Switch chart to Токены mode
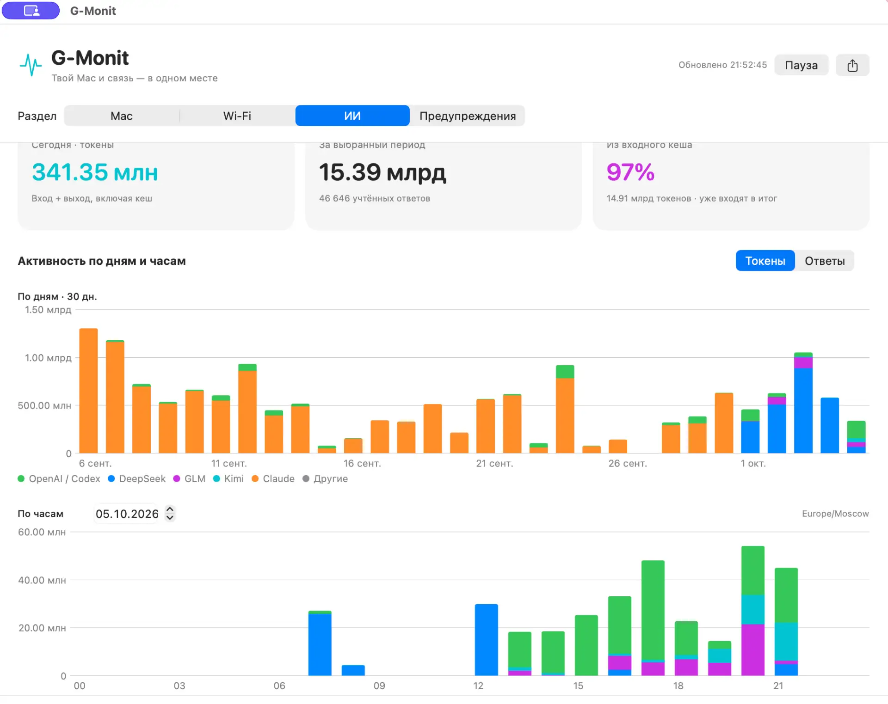The image size is (888, 704). point(765,261)
